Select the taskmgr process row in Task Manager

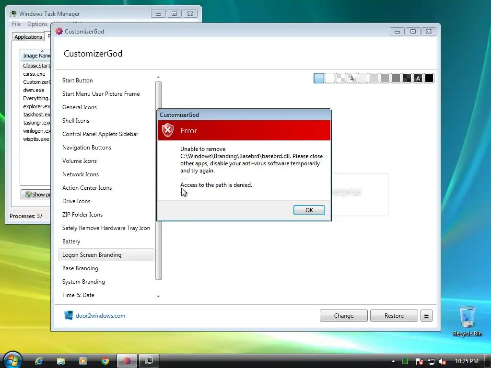(x=35, y=123)
